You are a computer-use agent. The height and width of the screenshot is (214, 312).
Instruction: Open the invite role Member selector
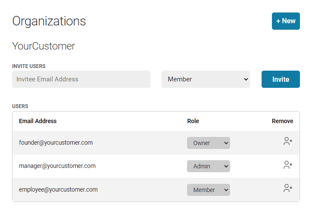(206, 79)
